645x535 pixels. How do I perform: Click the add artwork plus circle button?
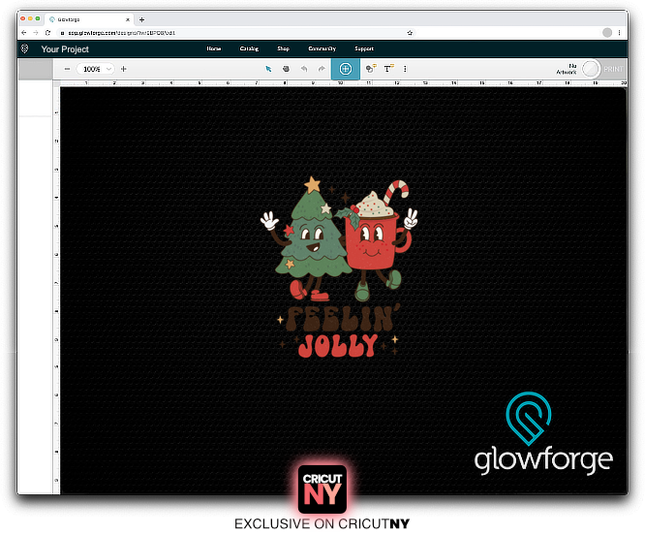tap(345, 69)
